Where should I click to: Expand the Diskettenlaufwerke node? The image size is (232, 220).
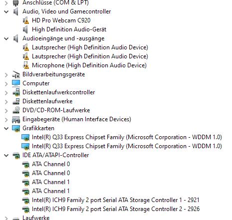(x=6, y=102)
